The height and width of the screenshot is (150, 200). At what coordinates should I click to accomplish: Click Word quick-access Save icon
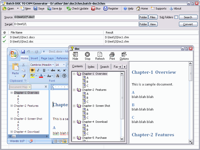pyautogui.click(x=23, y=52)
